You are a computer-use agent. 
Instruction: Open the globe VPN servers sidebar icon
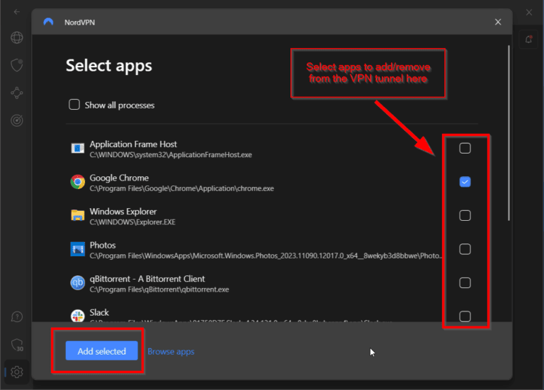[16, 38]
